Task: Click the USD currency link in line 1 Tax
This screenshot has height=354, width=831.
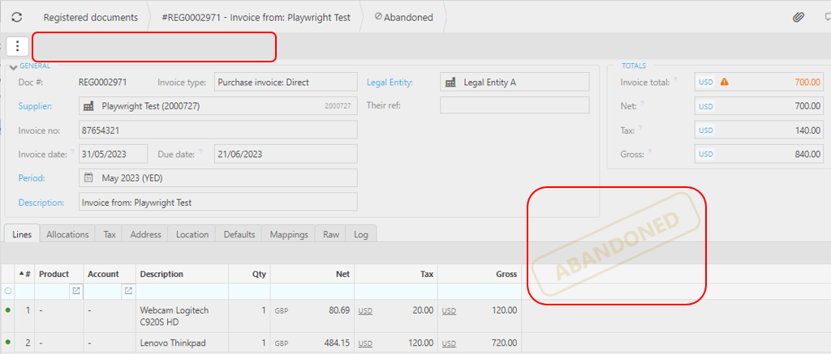Action: (365, 311)
